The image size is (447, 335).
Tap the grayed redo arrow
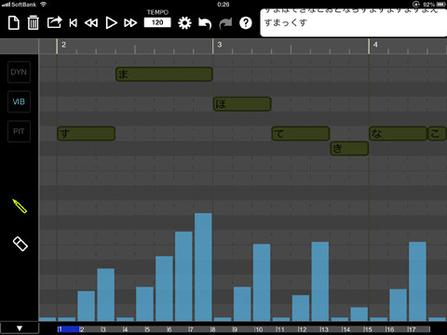click(225, 23)
